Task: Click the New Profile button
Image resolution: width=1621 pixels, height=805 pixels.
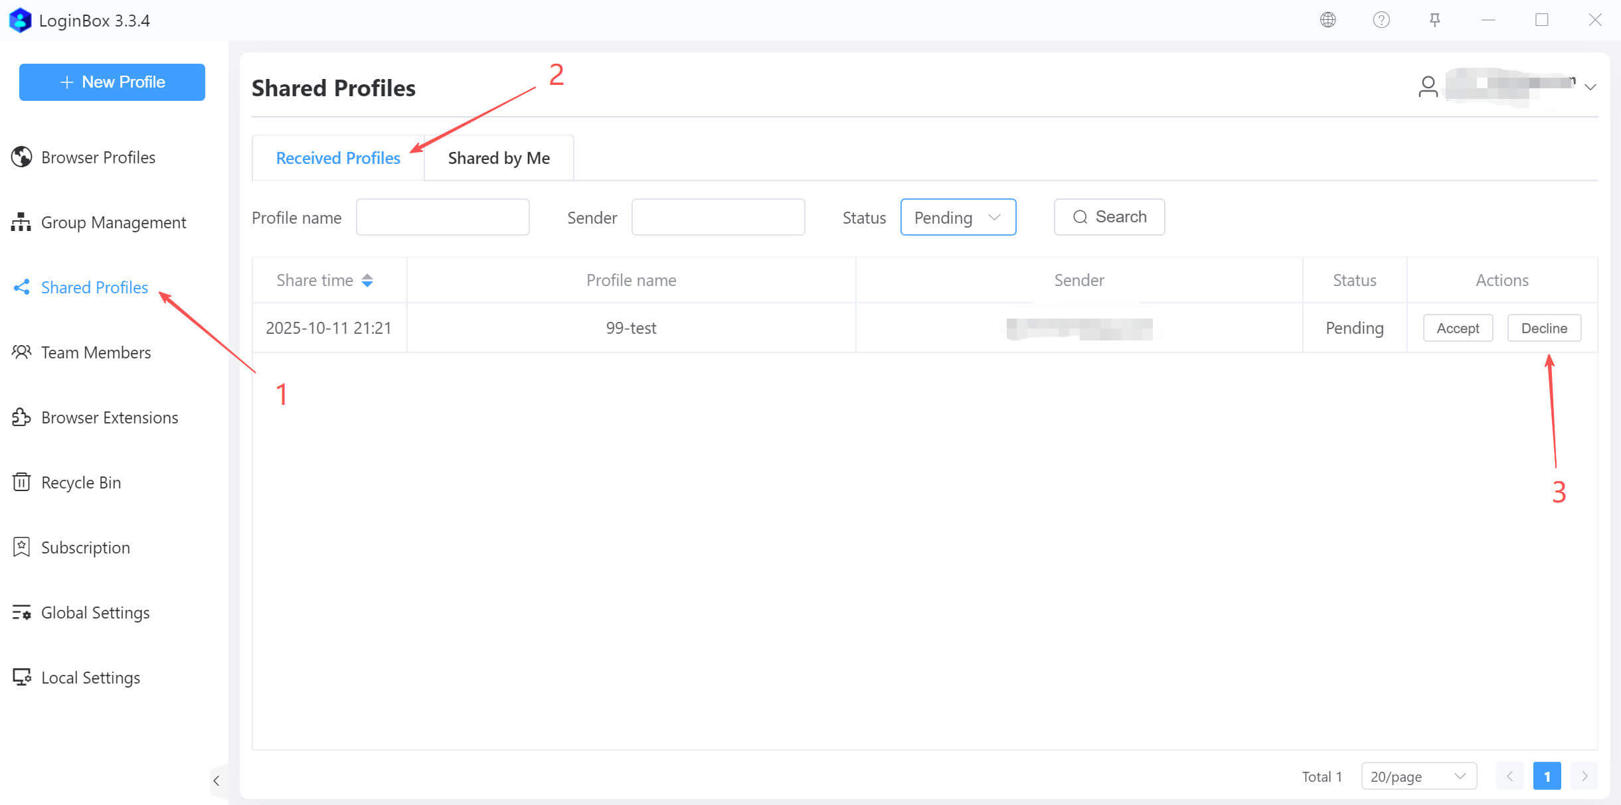Action: pyautogui.click(x=112, y=82)
